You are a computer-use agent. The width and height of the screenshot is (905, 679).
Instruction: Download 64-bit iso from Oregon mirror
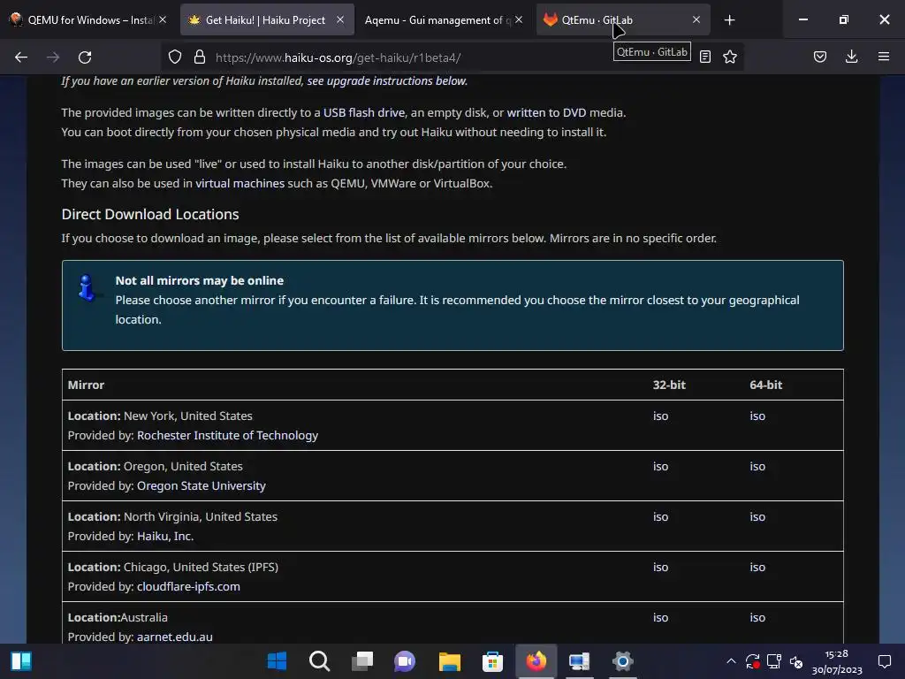[x=757, y=466]
